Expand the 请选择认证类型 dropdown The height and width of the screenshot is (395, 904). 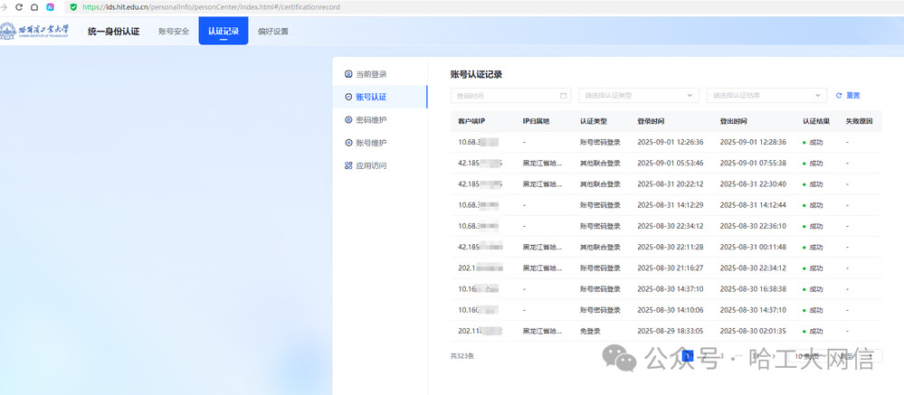pos(639,95)
